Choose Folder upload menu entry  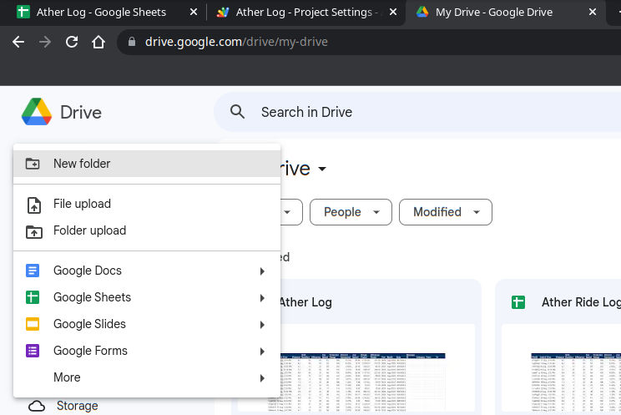point(147,230)
